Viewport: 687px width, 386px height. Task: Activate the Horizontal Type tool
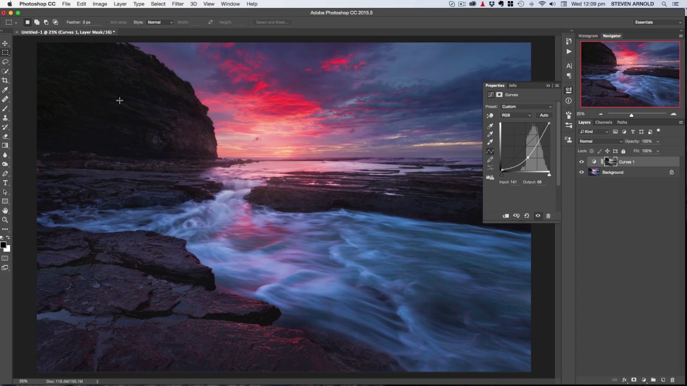[x=5, y=183]
